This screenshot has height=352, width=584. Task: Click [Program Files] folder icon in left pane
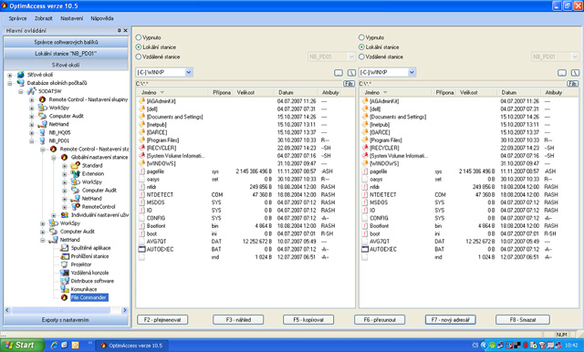(x=141, y=140)
